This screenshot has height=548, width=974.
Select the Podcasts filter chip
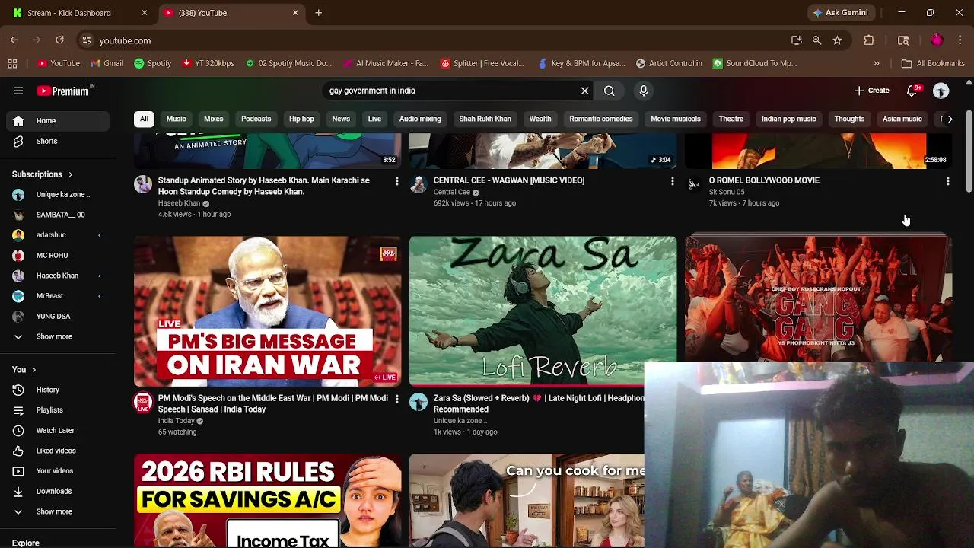click(256, 119)
